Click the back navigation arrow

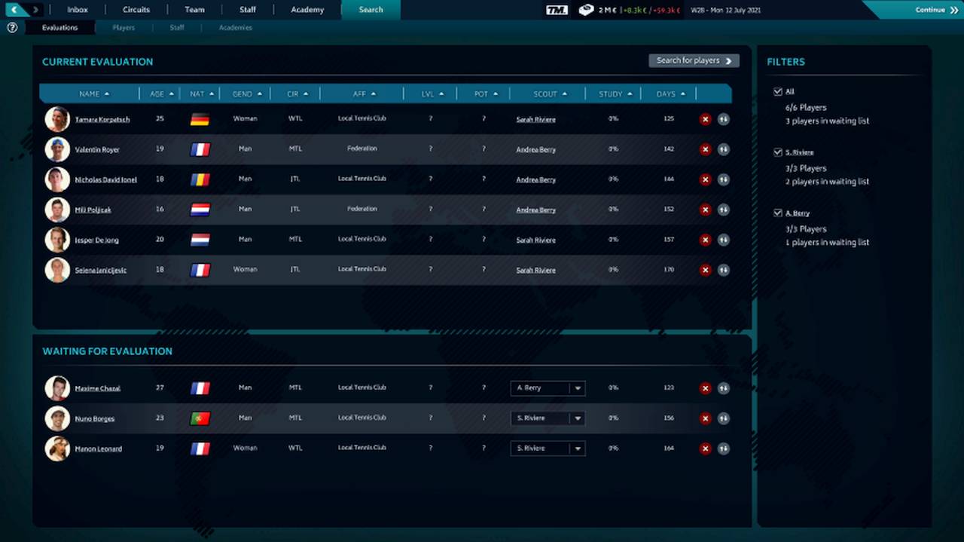pyautogui.click(x=15, y=10)
